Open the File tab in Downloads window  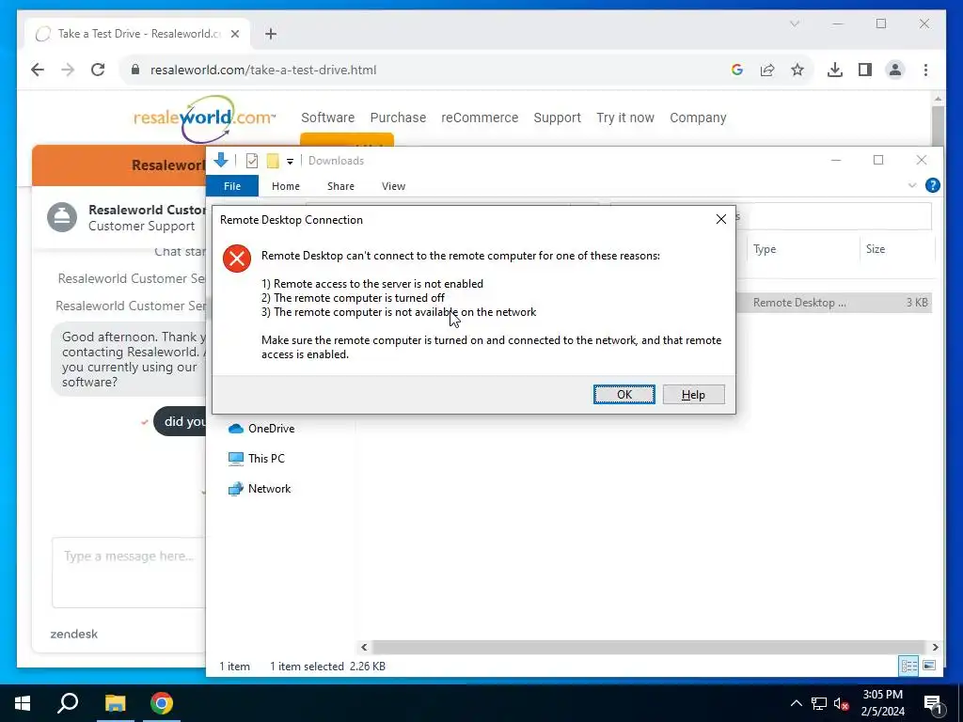click(232, 186)
